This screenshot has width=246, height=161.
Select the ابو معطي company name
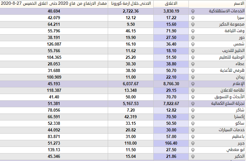click(236, 150)
